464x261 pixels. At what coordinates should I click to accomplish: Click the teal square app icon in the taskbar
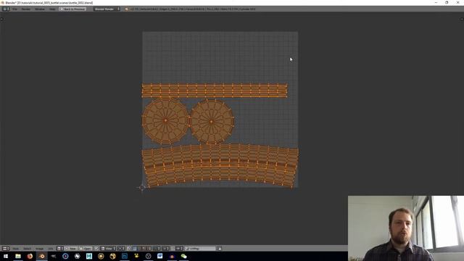click(x=89, y=256)
